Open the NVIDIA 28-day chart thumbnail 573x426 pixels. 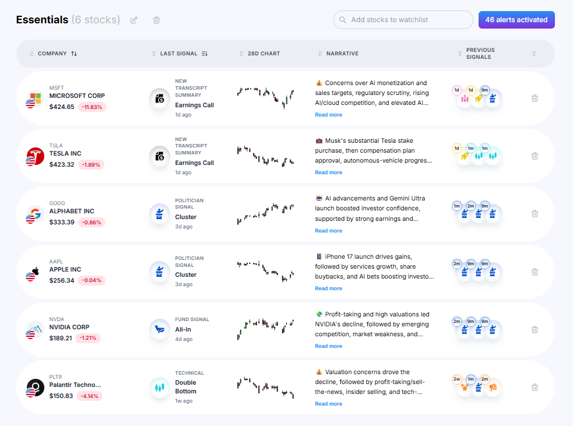point(266,329)
